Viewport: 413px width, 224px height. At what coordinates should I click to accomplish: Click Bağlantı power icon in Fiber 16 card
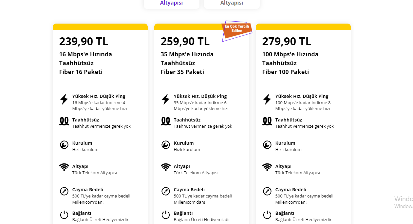[x=64, y=215]
